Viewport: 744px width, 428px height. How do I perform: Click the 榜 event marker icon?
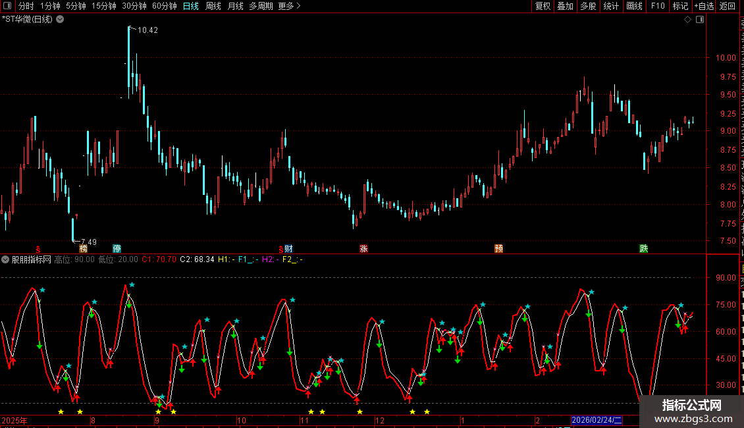click(84, 249)
